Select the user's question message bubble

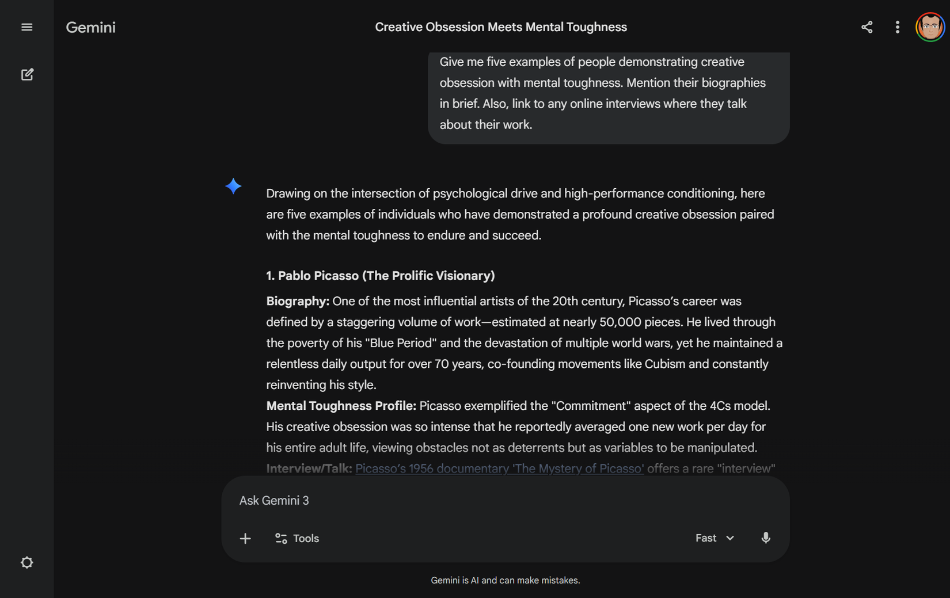click(608, 93)
